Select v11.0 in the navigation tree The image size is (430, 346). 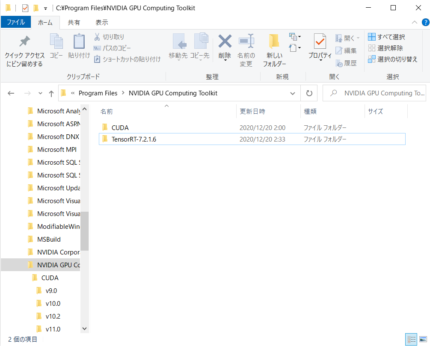pos(53,329)
